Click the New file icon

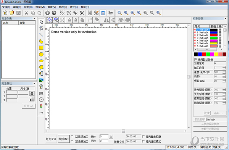pyautogui.click(x=5, y=13)
